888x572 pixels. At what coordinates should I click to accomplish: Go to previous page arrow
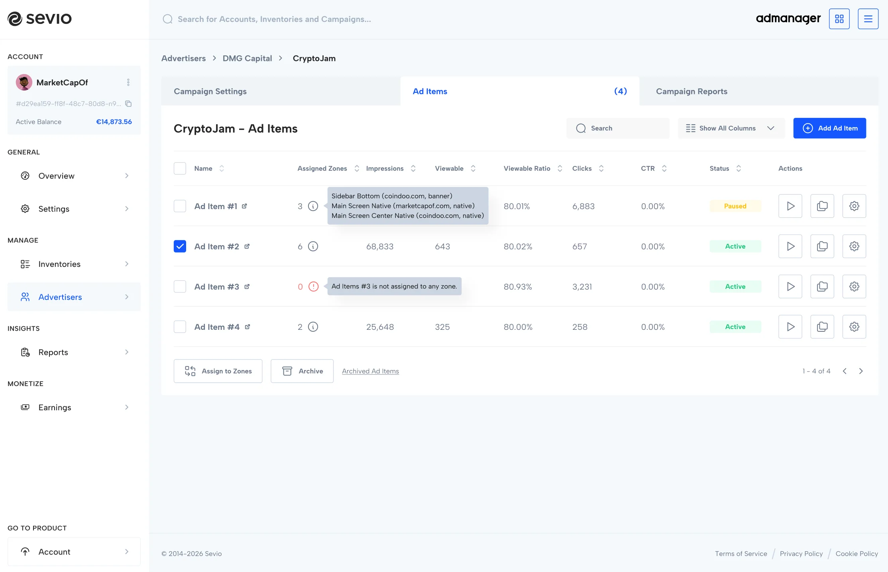point(845,371)
